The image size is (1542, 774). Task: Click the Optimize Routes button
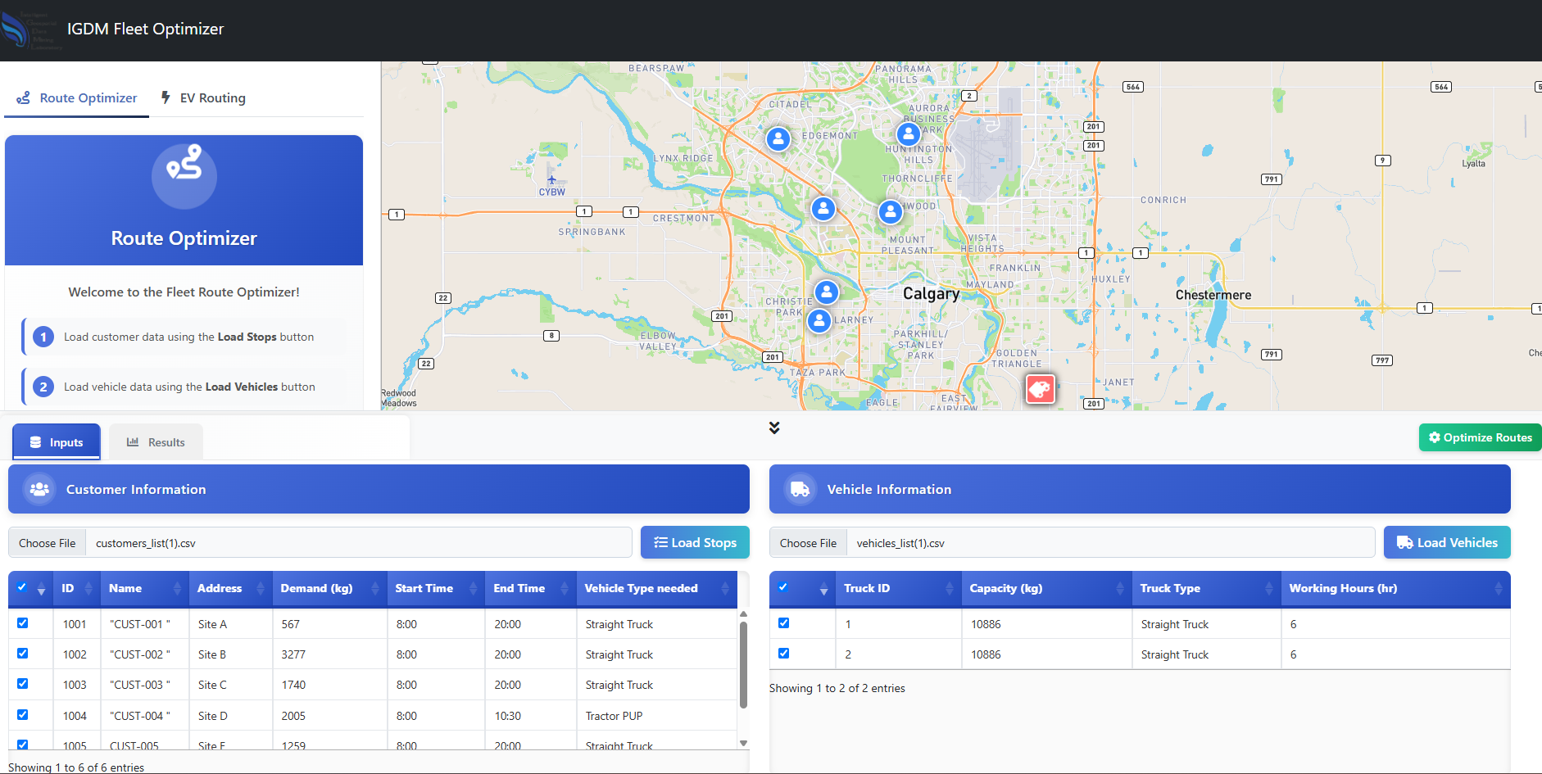tap(1480, 437)
